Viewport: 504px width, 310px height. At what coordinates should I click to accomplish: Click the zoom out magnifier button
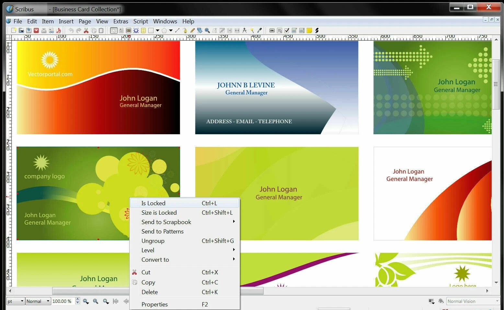(86, 301)
